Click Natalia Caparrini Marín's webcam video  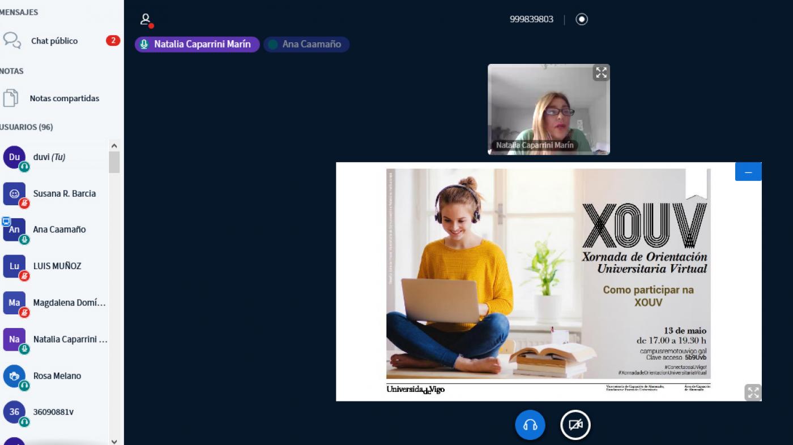click(549, 109)
